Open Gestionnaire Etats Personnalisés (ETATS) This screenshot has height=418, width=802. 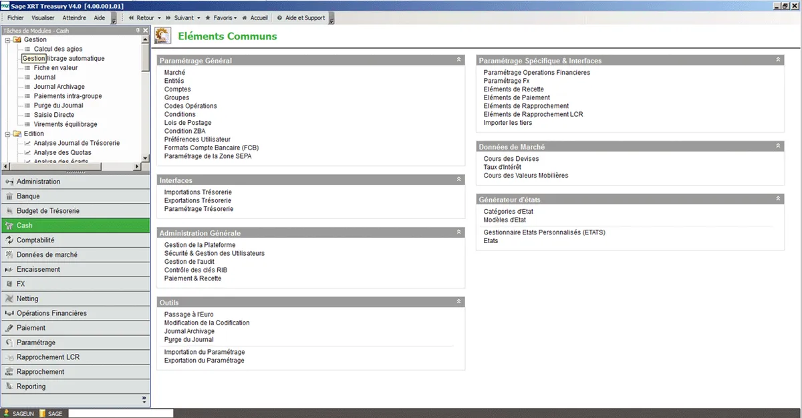544,232
